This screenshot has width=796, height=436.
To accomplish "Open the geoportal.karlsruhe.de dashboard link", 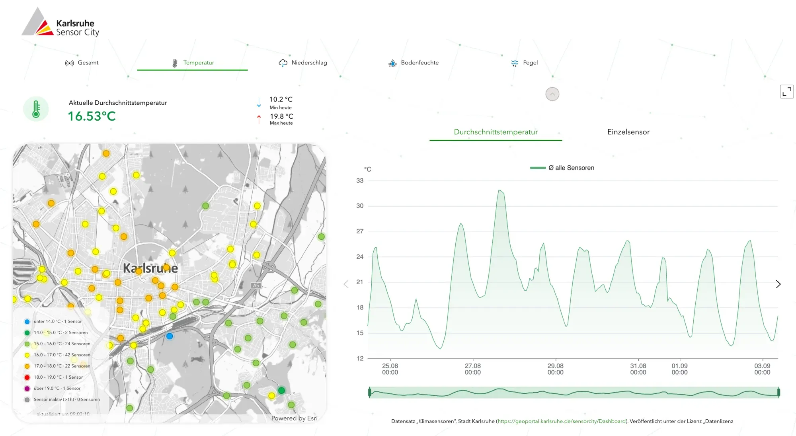I will 562,421.
